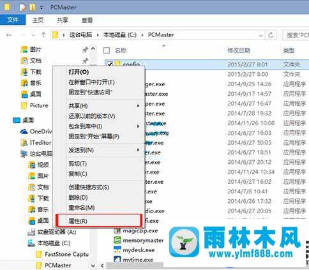Select the Picture folder in sidebar
The width and height of the screenshot is (309, 270).
[34, 105]
